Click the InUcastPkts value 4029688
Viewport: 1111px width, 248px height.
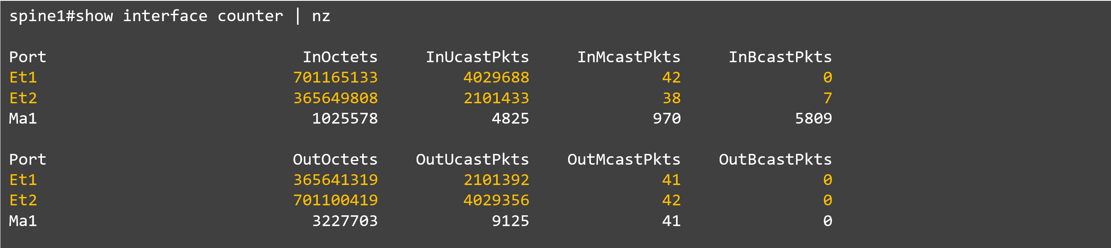[496, 78]
